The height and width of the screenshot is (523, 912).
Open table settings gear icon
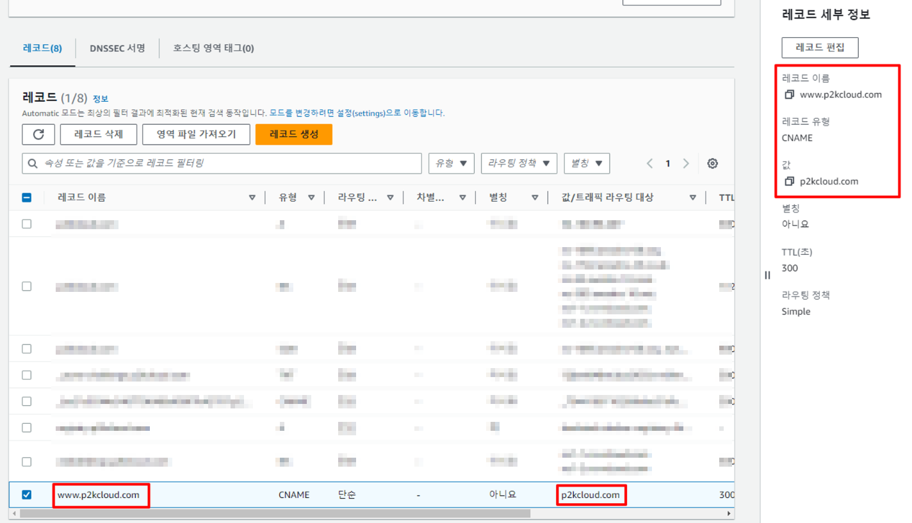pyautogui.click(x=712, y=164)
